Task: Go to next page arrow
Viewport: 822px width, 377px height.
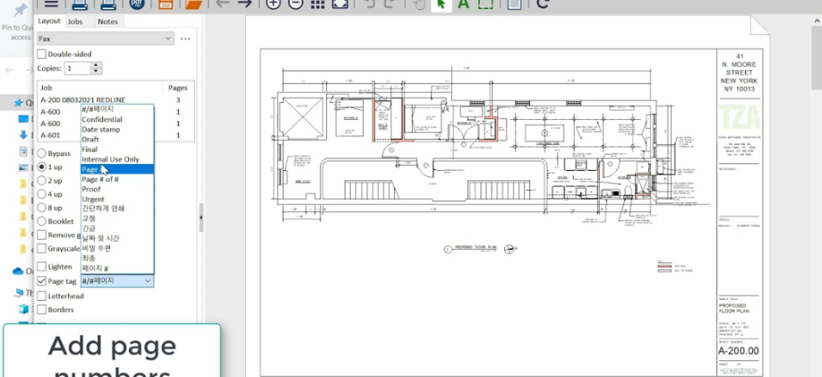Action: [x=244, y=3]
